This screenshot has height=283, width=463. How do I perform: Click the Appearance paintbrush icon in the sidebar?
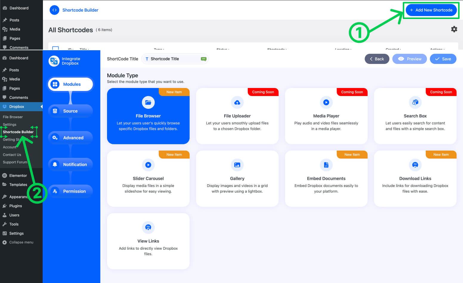point(4,197)
